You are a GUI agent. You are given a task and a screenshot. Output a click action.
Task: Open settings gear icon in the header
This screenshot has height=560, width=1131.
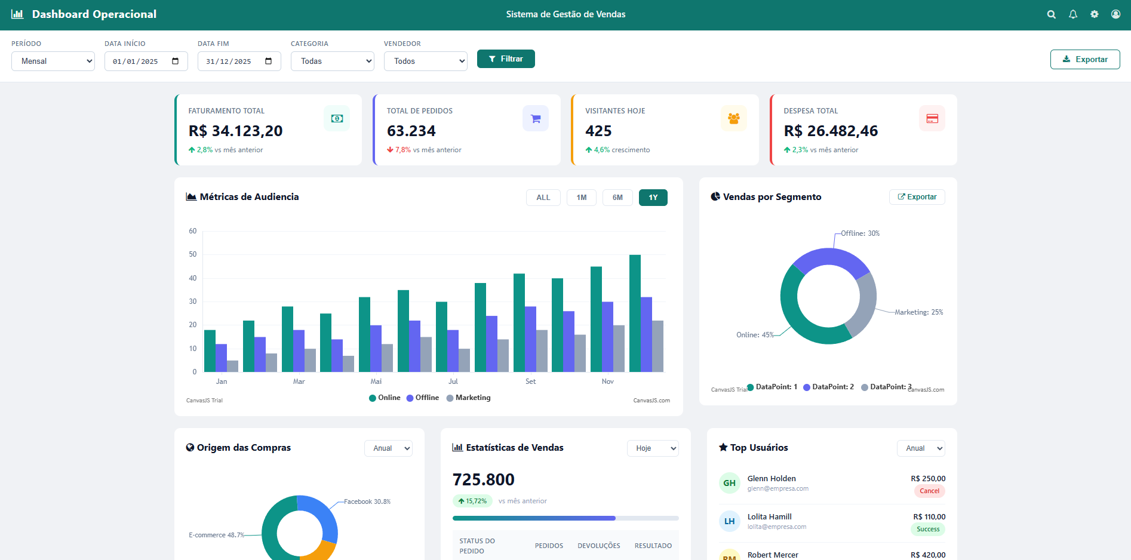1095,14
